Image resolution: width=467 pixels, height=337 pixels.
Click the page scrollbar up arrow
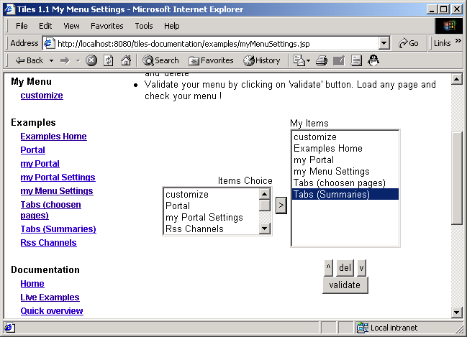pyautogui.click(x=457, y=80)
